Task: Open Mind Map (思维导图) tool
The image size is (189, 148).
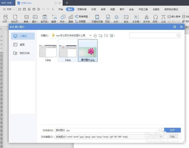Action: coord(81,17)
